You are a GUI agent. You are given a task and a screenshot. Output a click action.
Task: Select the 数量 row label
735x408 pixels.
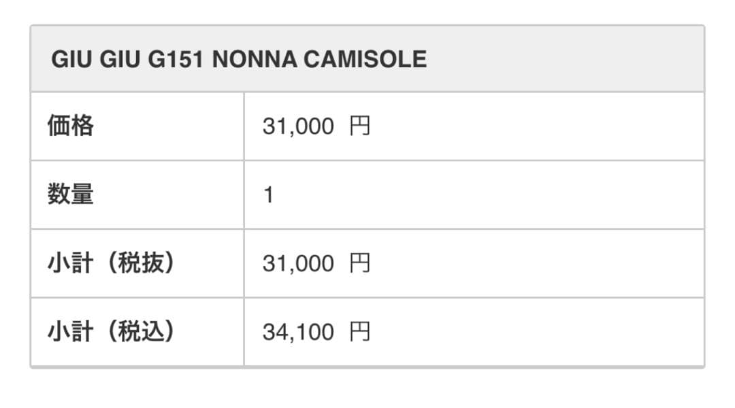tap(70, 195)
